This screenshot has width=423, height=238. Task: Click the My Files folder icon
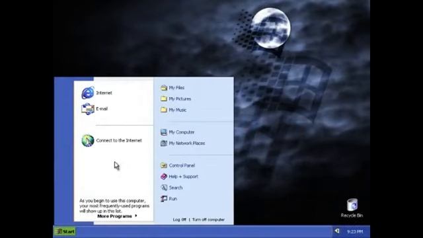click(x=164, y=88)
